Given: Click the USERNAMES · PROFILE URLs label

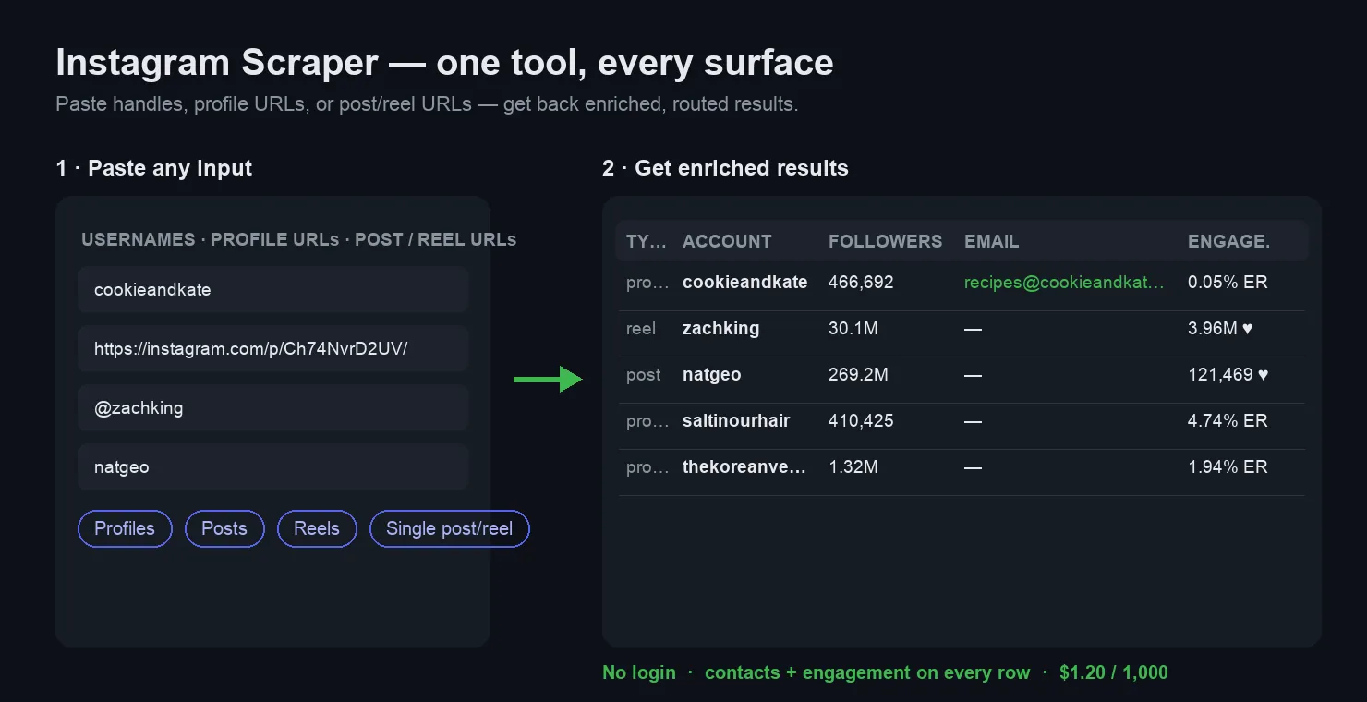Looking at the screenshot, I should 298,239.
